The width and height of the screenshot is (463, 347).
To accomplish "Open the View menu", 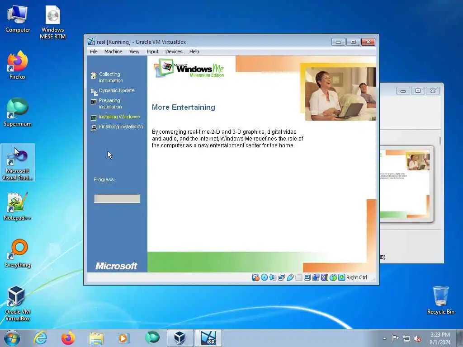I will point(134,52).
